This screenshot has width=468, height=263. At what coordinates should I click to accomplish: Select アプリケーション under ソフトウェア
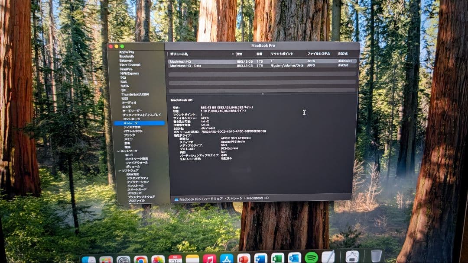click(x=137, y=181)
